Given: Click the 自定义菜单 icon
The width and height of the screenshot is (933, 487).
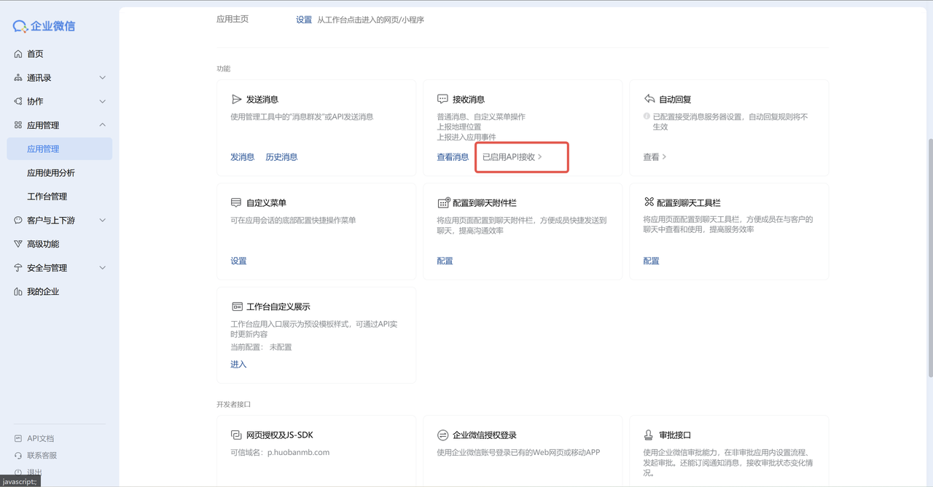Looking at the screenshot, I should 236,203.
